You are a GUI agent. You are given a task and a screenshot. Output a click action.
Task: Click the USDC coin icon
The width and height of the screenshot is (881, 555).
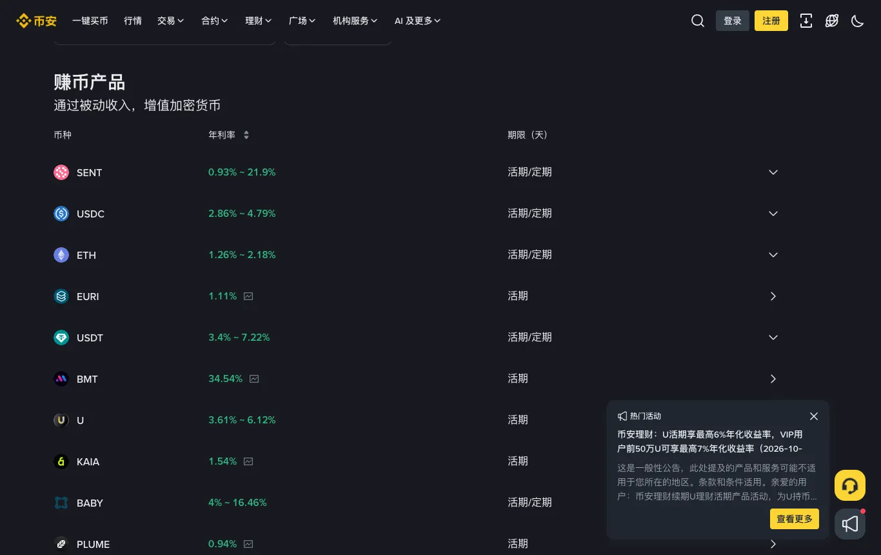pos(61,214)
